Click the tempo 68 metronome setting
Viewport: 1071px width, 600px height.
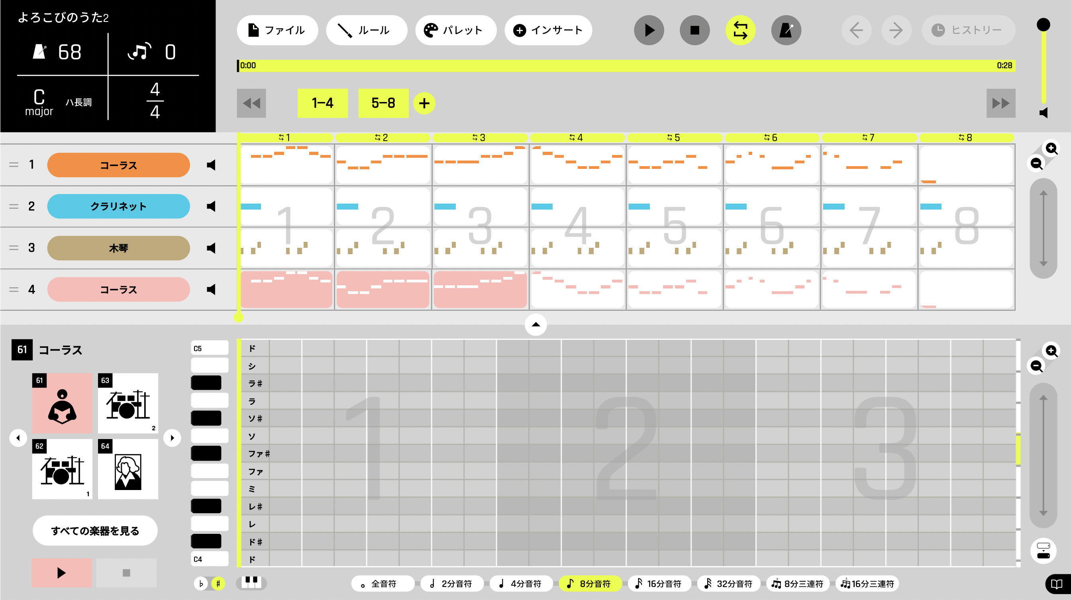click(57, 52)
